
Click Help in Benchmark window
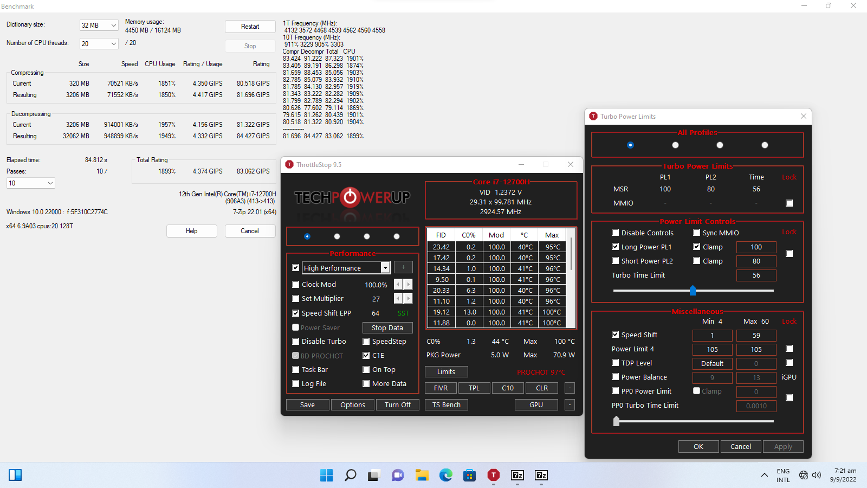192,231
